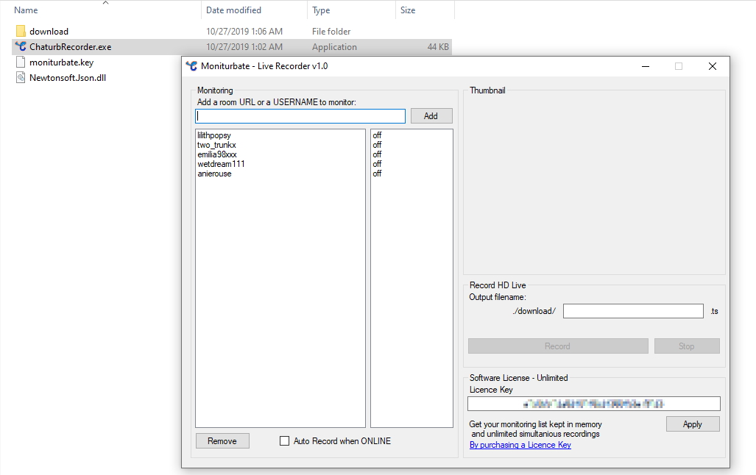Screen dimensions: 756x475
Task: Click the Remove button
Action: coord(222,440)
